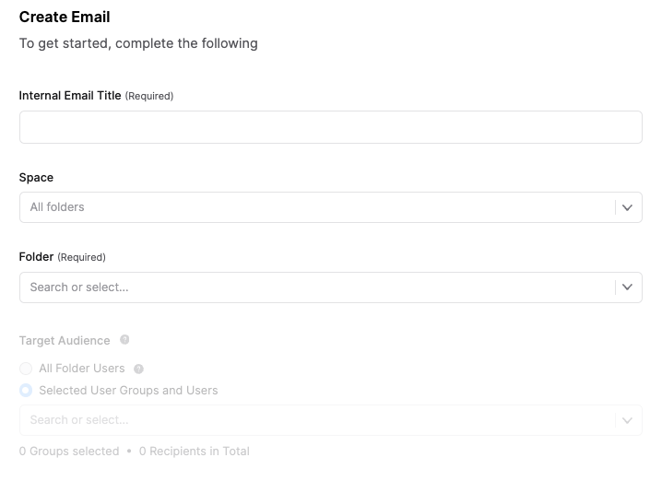Click the Internal Email Title text field
The height and width of the screenshot is (481, 662).
click(x=331, y=127)
